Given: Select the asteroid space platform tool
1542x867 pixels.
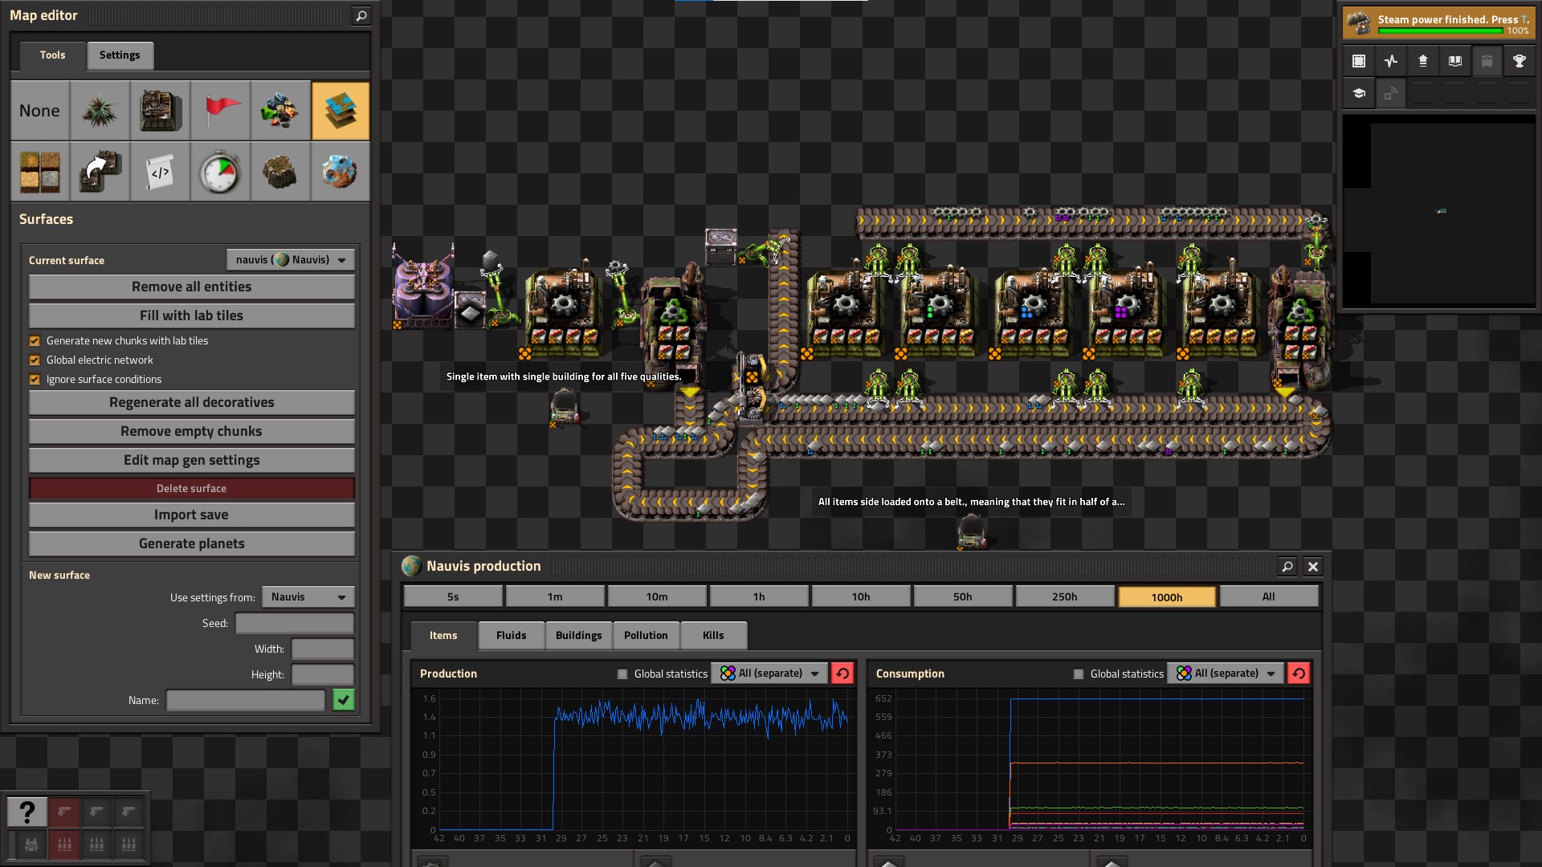Looking at the screenshot, I should pos(341,172).
